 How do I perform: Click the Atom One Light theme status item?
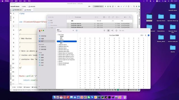click(x=133, y=90)
